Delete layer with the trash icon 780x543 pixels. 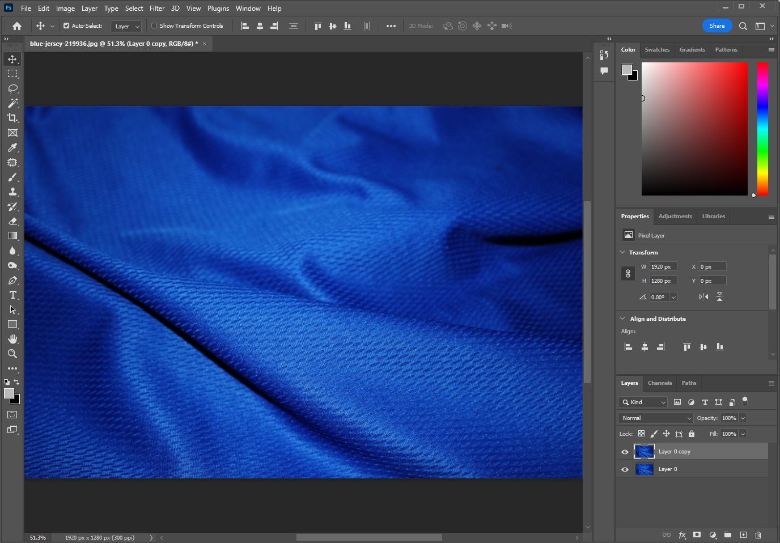click(758, 534)
